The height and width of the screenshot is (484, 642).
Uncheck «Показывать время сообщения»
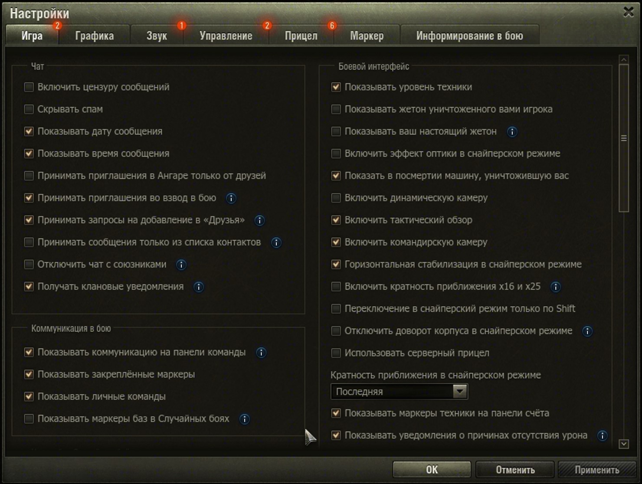pos(29,154)
